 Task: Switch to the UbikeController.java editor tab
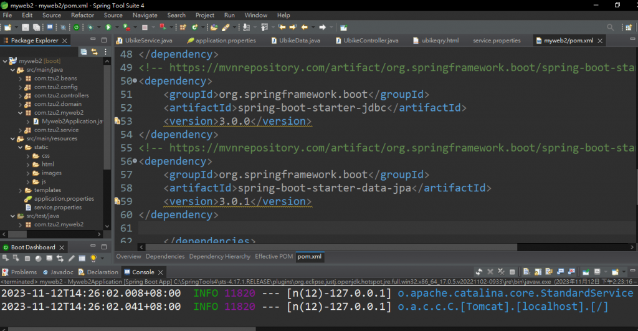pos(368,41)
